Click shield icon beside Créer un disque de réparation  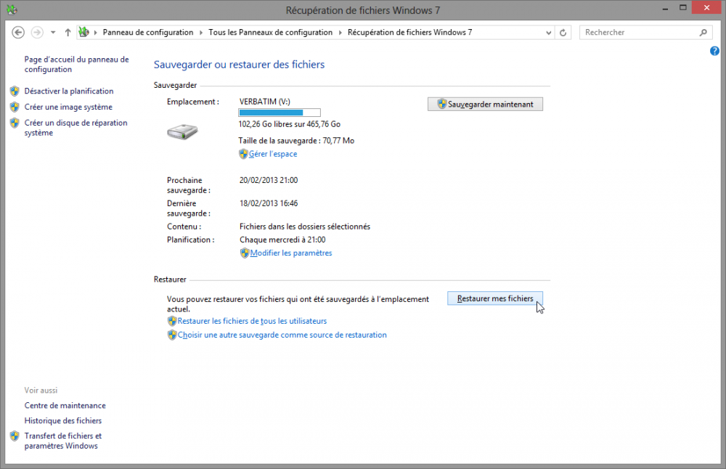[x=15, y=123]
